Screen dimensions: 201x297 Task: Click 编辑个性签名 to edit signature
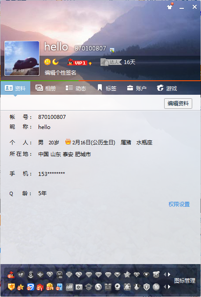click(x=61, y=72)
